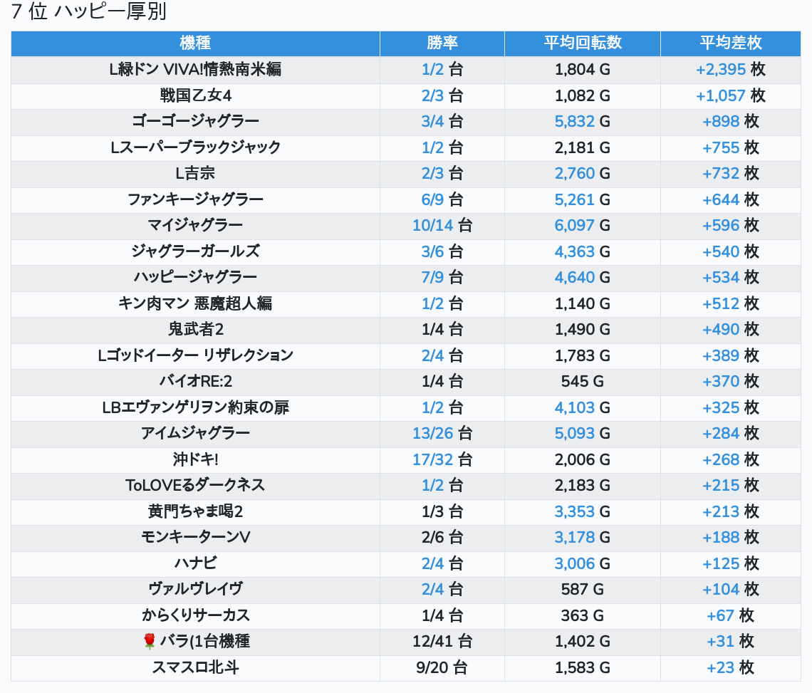Viewport: 812px width, 693px height.
Task: Click the 4,640 G average spins value
Action: [x=583, y=278]
